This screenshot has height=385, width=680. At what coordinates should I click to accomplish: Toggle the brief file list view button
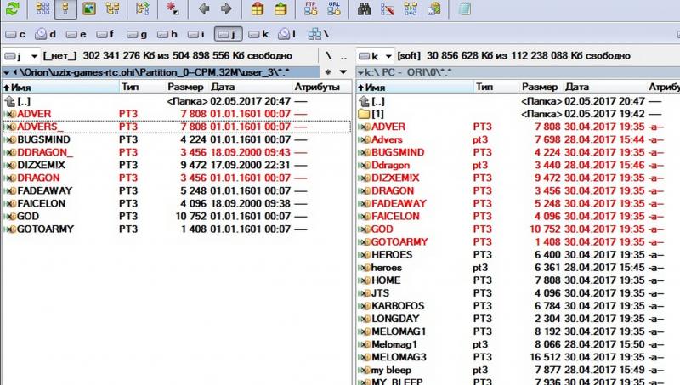(x=42, y=9)
